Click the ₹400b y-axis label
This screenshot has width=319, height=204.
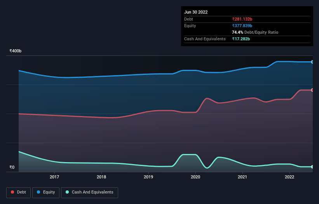[15, 51]
